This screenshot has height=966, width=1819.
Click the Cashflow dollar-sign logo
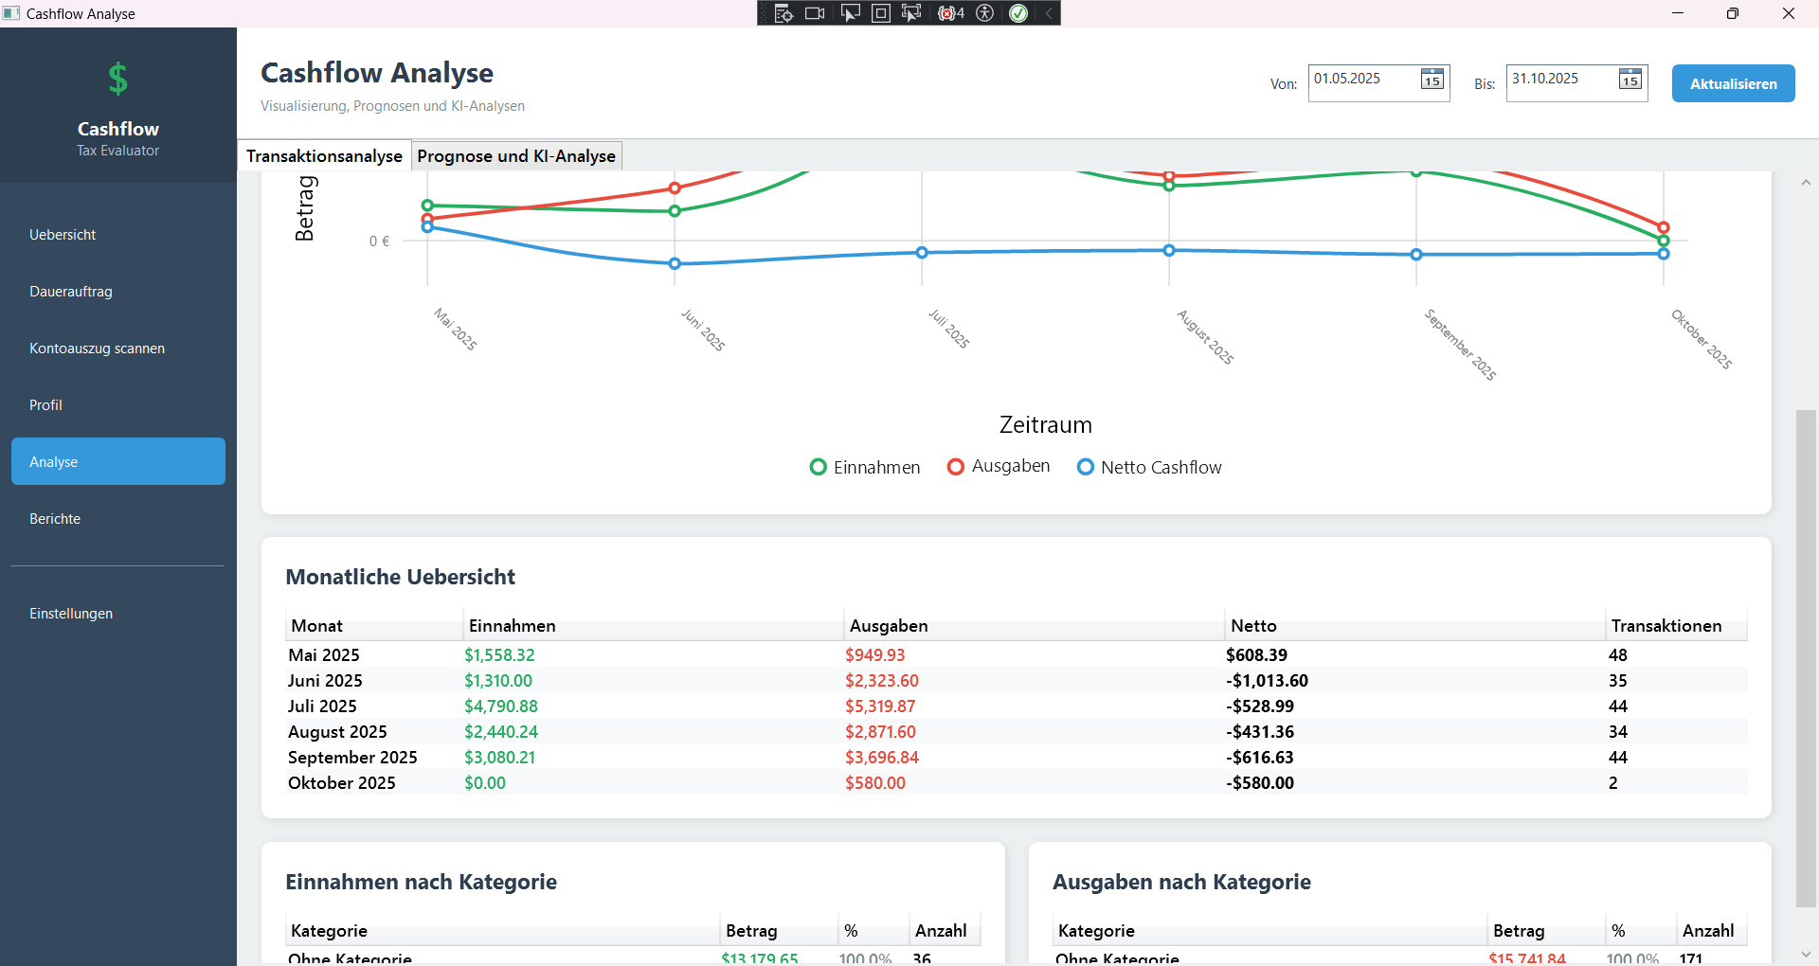coord(117,79)
